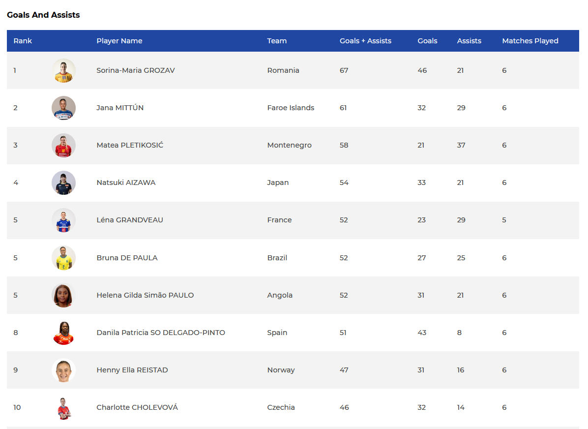The height and width of the screenshot is (429, 588).
Task: Sort by Goals + Assists column header
Action: [365, 41]
